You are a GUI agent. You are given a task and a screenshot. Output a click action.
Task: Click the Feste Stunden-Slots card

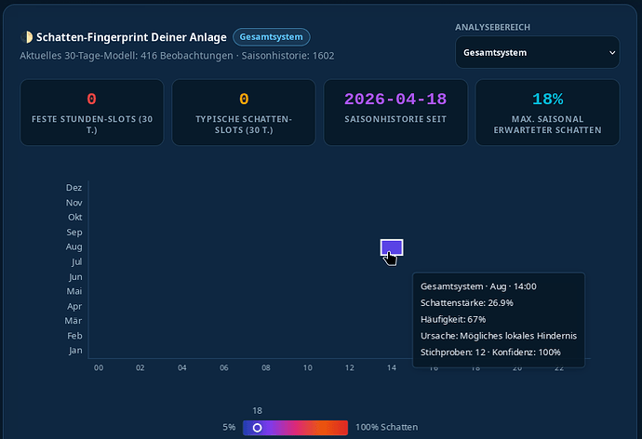tap(92, 113)
